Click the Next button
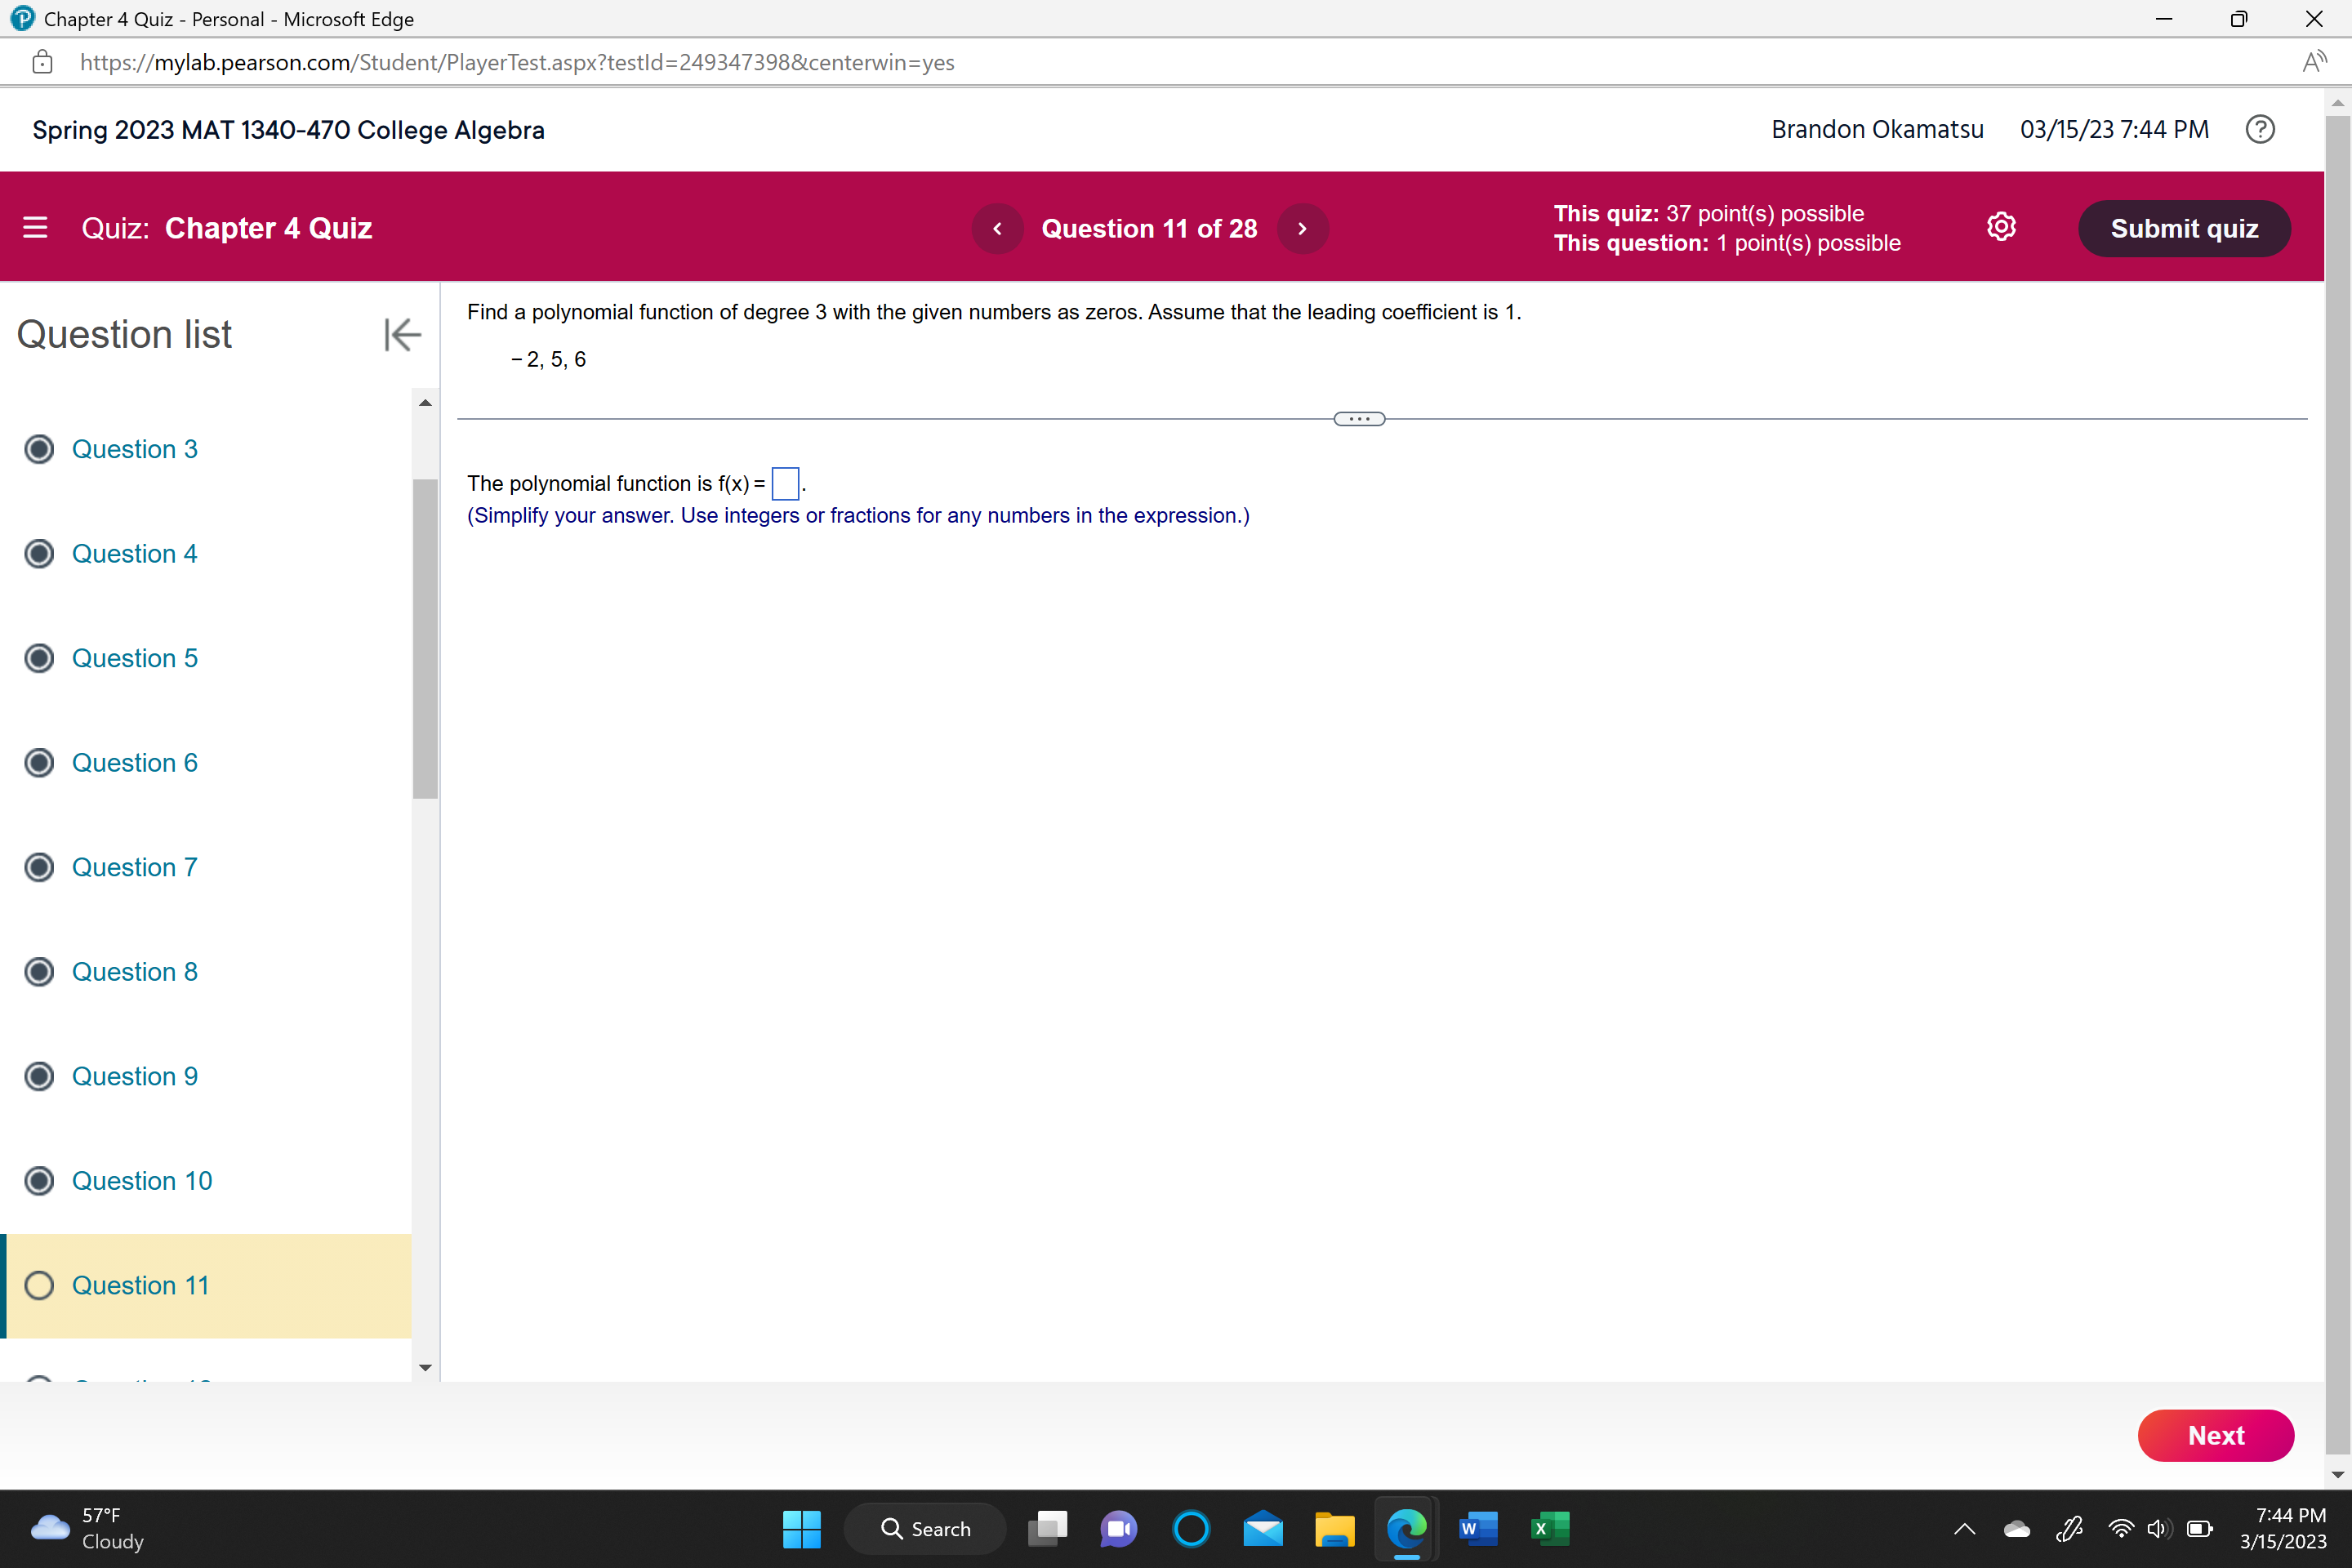Screen dimensions: 2352x1568 2216,1435
